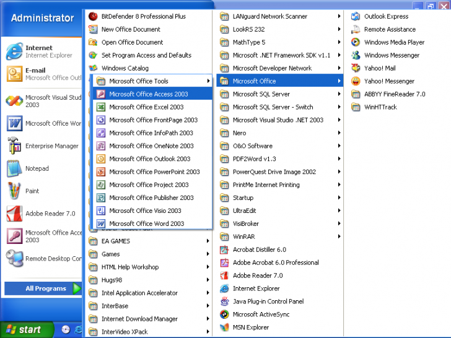Launch New Office Document
This screenshot has width=451, height=338.
149,29
